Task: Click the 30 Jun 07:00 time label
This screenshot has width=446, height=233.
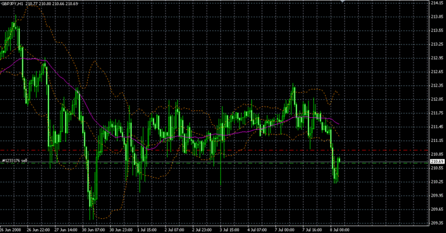Action: click(93, 230)
